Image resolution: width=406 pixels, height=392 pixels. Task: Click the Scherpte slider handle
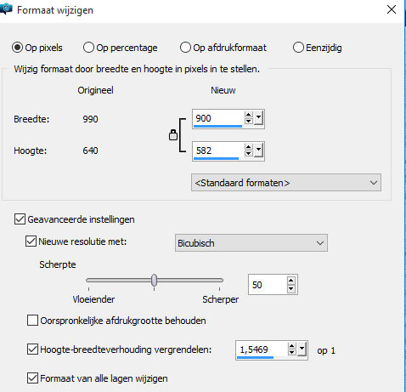point(154,280)
